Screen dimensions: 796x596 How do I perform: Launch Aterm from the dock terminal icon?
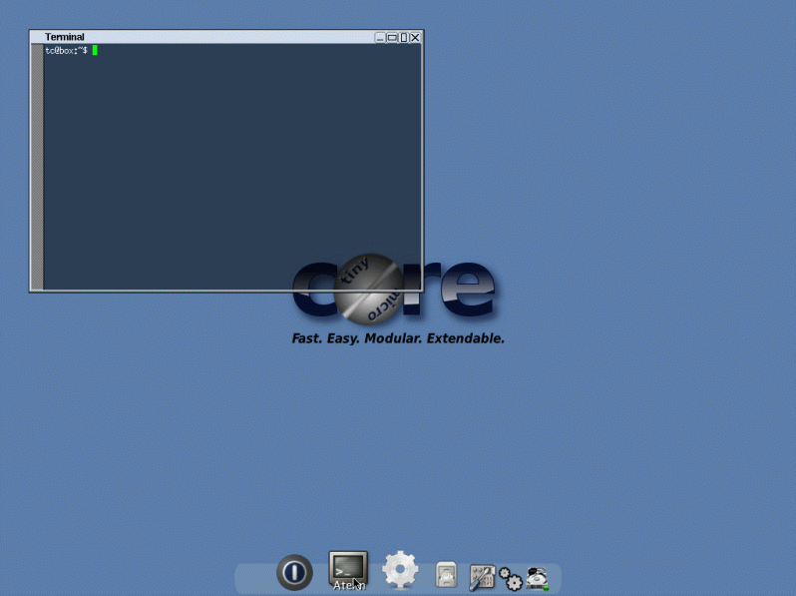348,567
